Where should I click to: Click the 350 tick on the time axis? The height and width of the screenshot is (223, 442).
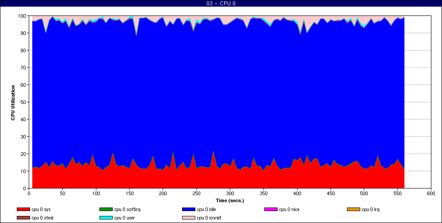coord(263,193)
